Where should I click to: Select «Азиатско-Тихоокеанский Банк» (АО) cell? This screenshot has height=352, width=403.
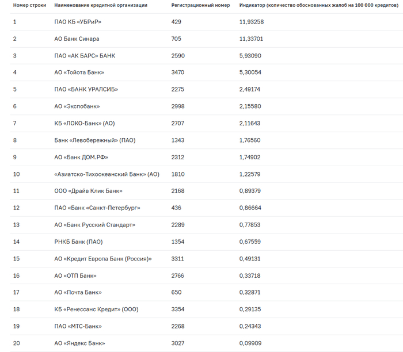coord(107,174)
